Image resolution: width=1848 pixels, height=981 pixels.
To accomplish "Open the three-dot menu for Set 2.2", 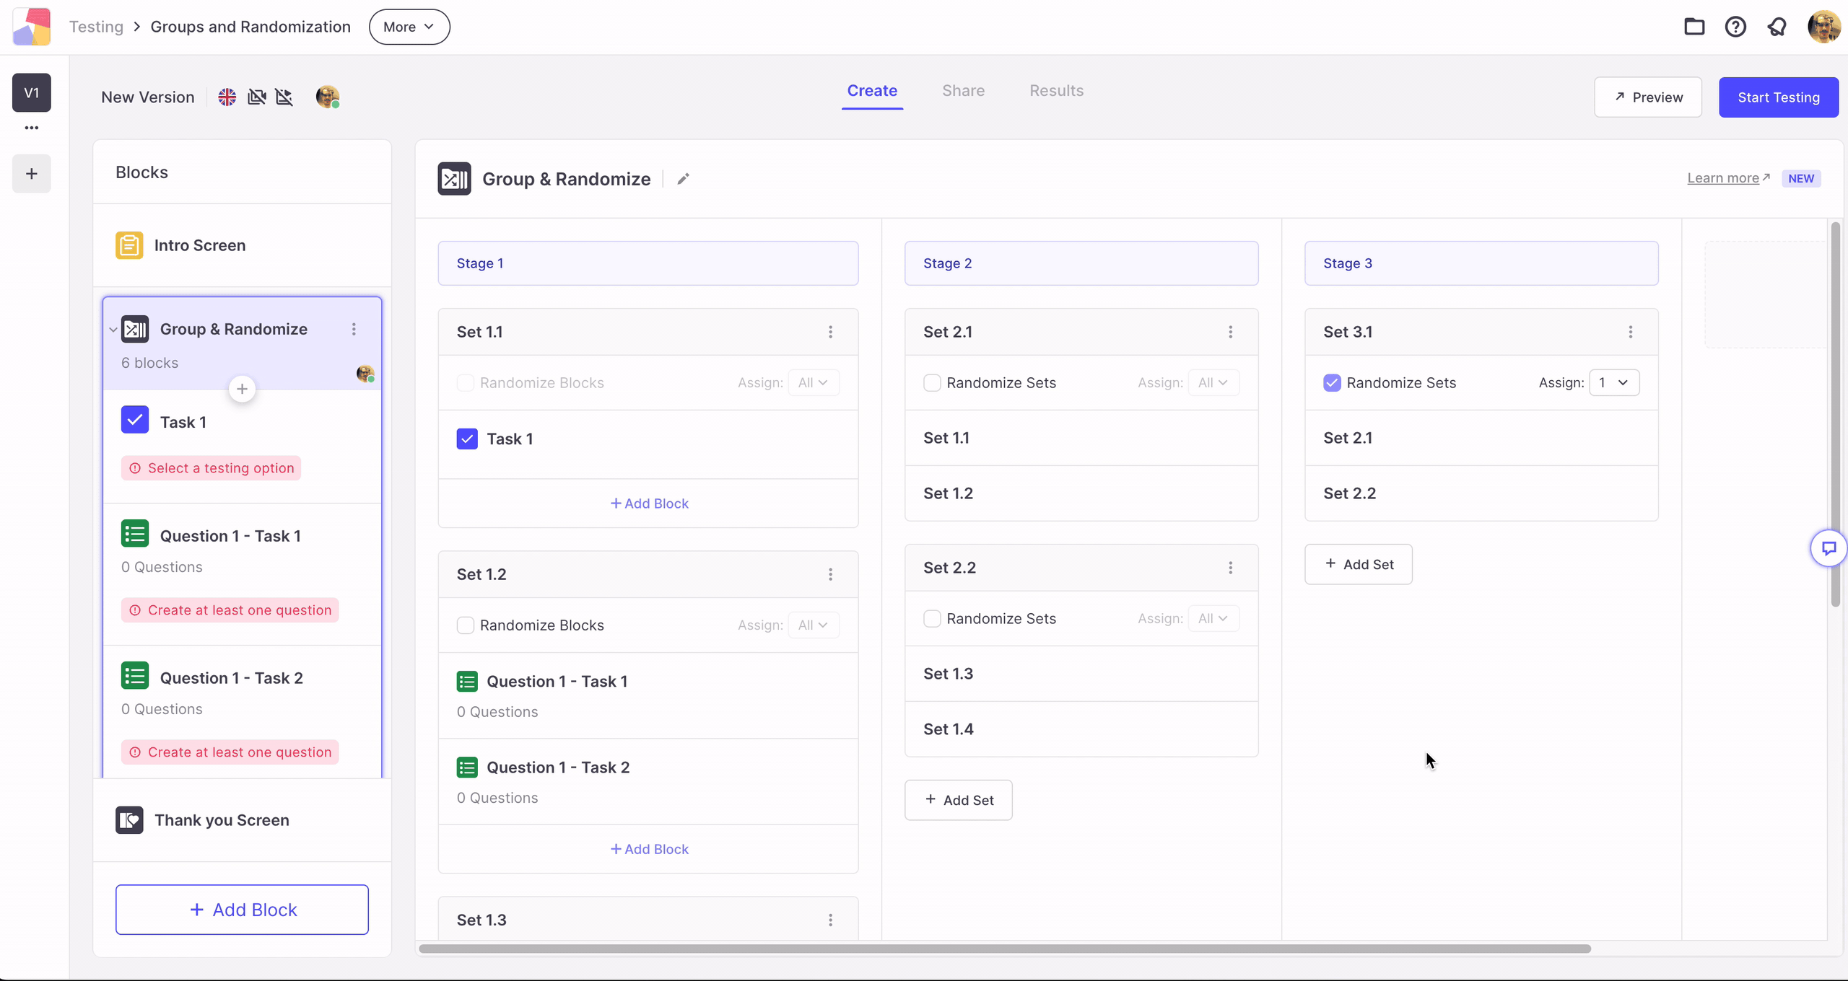I will coord(1230,568).
